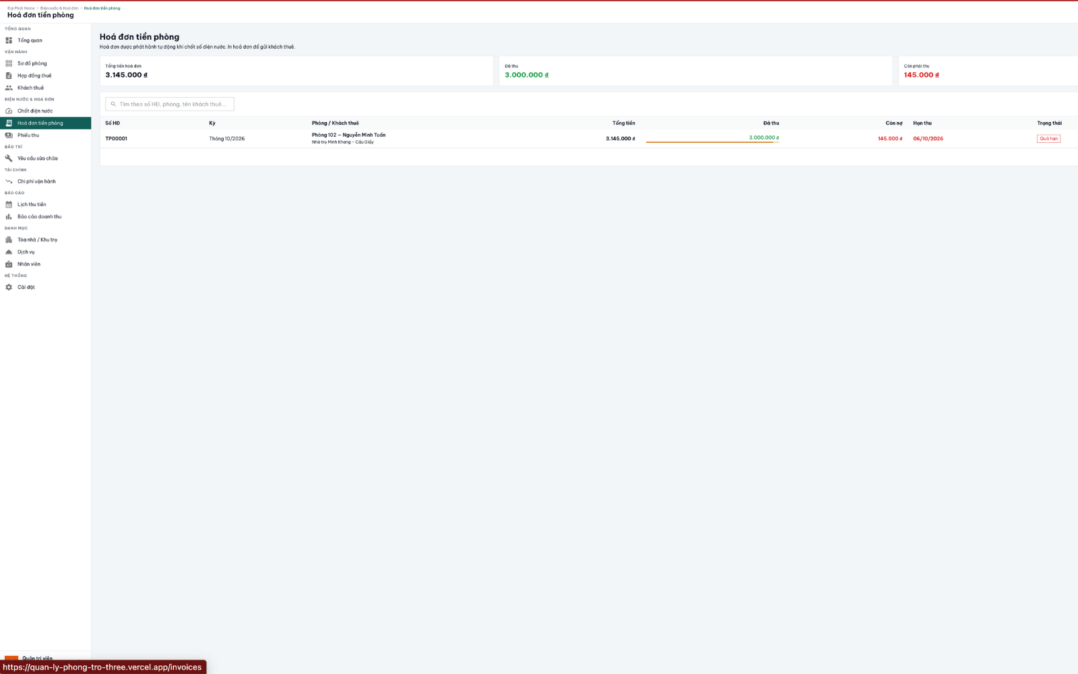The height and width of the screenshot is (674, 1078).
Task: Click the Tổng tiền hoá đơn summary card
Action: pos(296,71)
